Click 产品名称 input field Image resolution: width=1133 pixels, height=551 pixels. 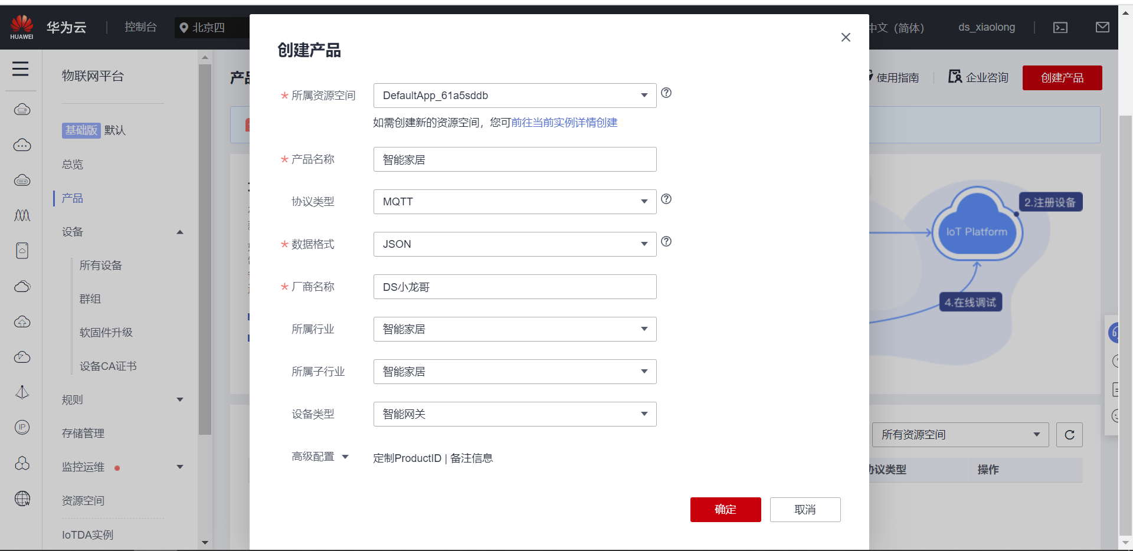(515, 159)
